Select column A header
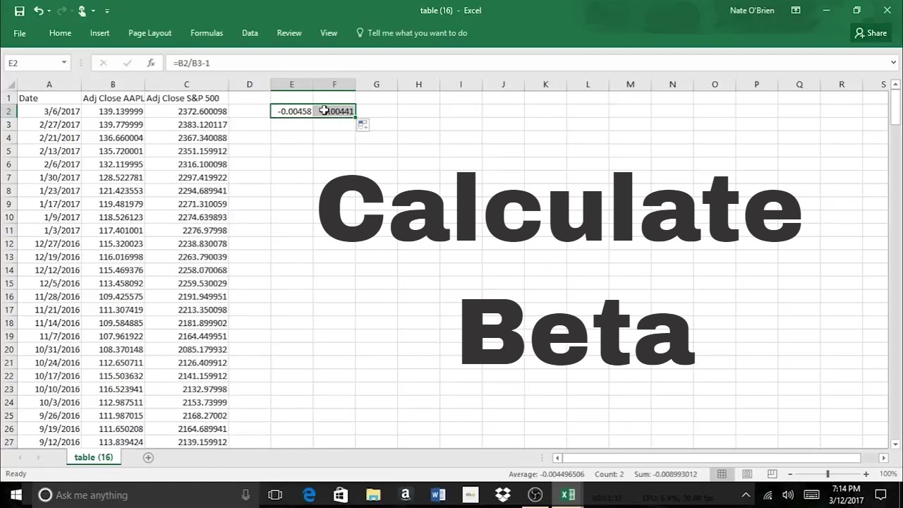This screenshot has width=903, height=508. pyautogui.click(x=49, y=85)
